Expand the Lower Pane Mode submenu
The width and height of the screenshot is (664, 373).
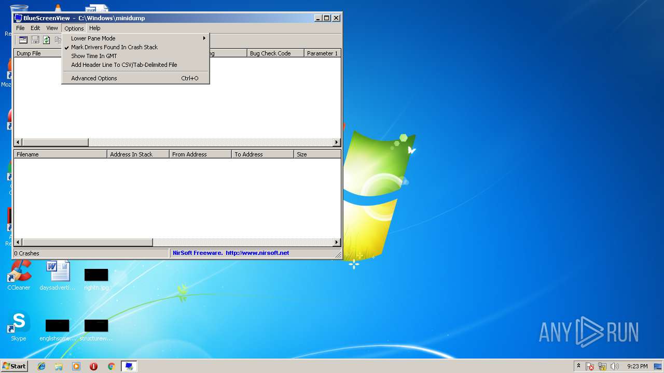[136, 38]
